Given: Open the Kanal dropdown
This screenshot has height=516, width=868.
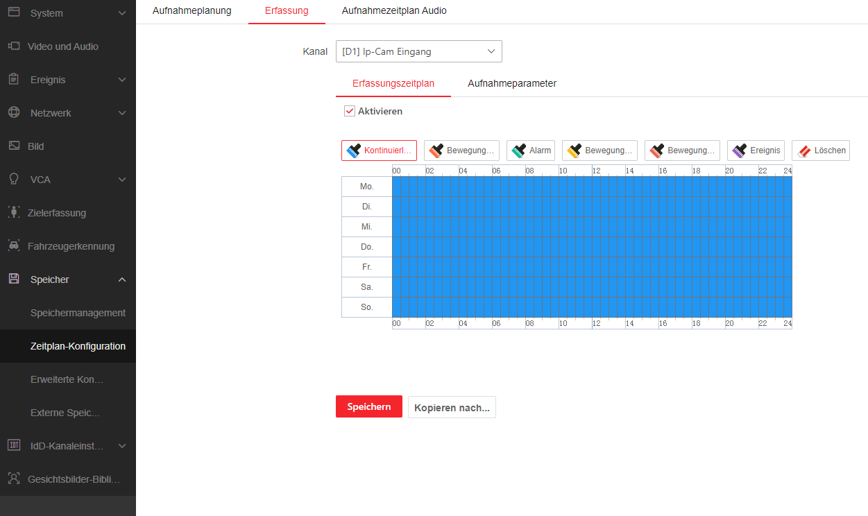Looking at the screenshot, I should [418, 51].
